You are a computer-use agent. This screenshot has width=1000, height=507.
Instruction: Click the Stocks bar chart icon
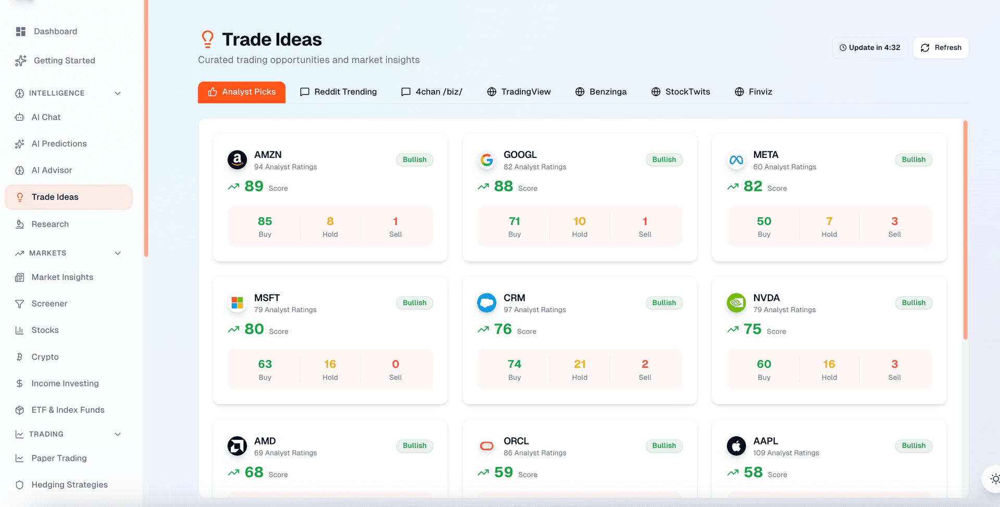(20, 330)
